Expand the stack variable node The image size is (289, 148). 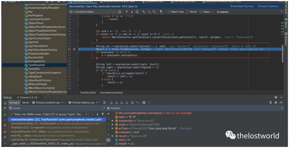(113, 124)
